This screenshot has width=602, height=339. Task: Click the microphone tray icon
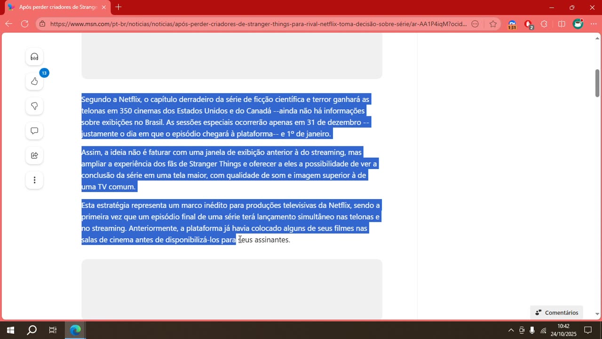(532, 330)
